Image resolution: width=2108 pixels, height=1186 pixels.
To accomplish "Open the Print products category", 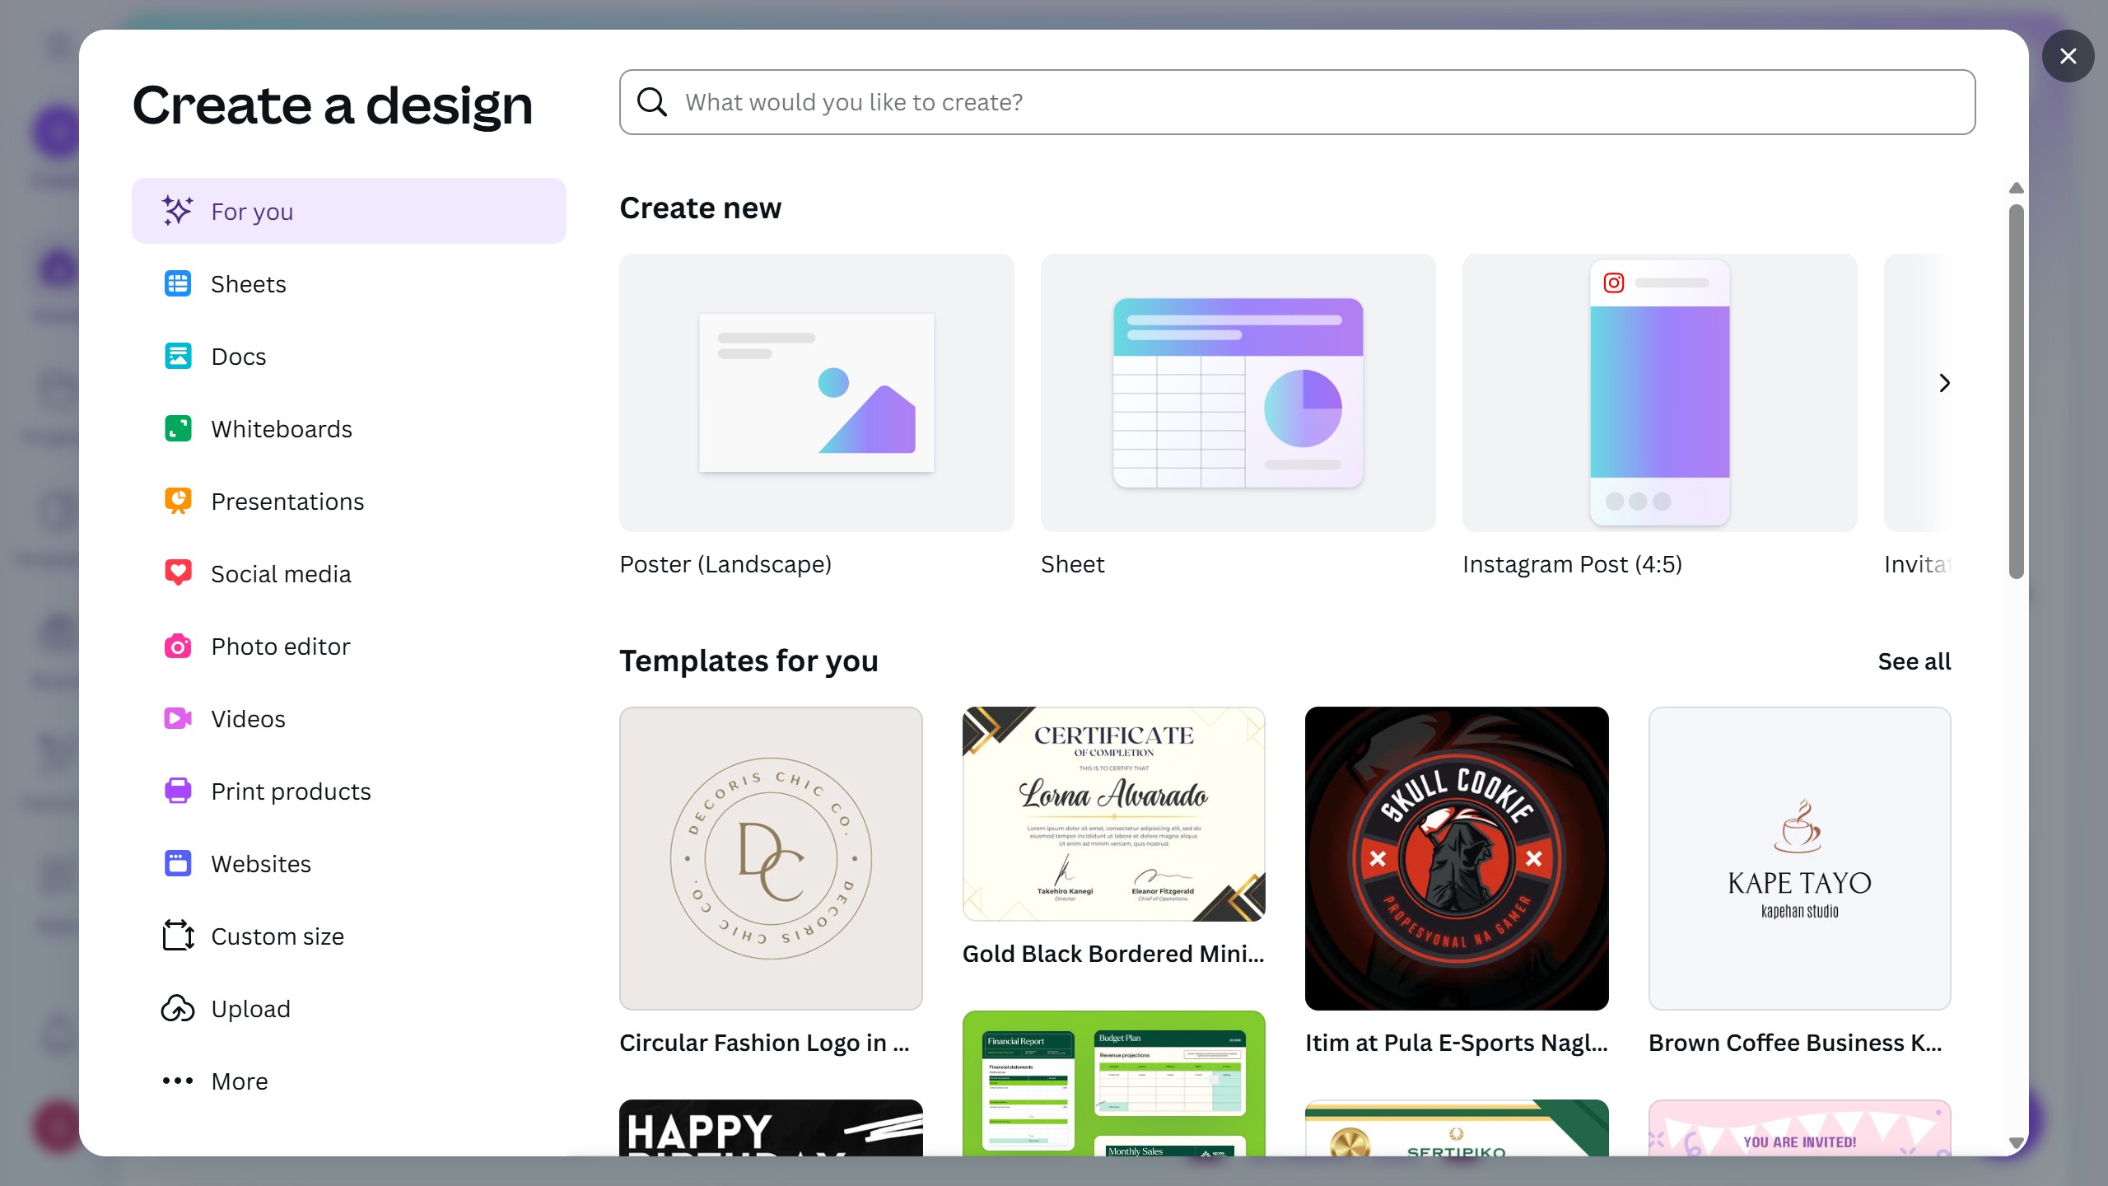I will pyautogui.click(x=290, y=791).
